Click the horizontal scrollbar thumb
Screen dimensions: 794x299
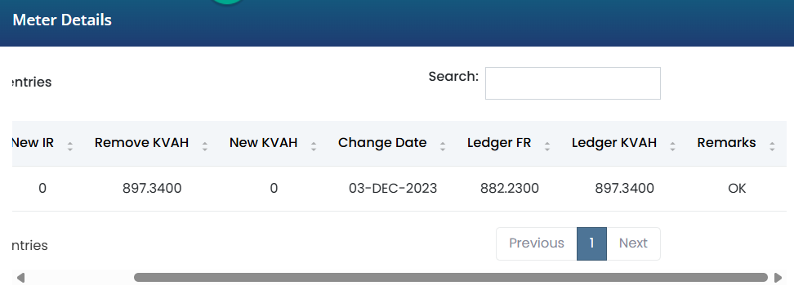pyautogui.click(x=451, y=277)
